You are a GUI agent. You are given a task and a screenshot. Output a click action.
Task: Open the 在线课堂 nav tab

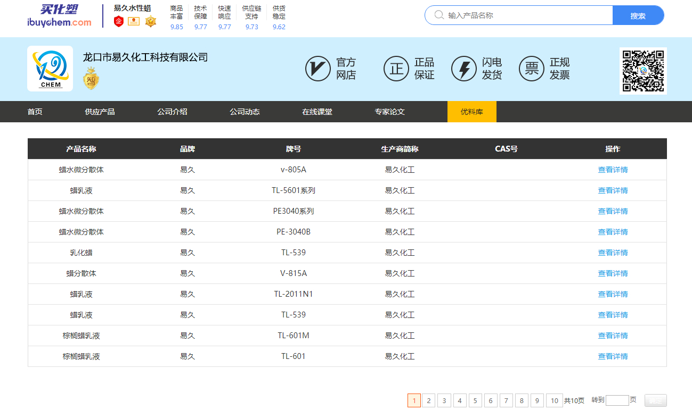[x=317, y=112]
